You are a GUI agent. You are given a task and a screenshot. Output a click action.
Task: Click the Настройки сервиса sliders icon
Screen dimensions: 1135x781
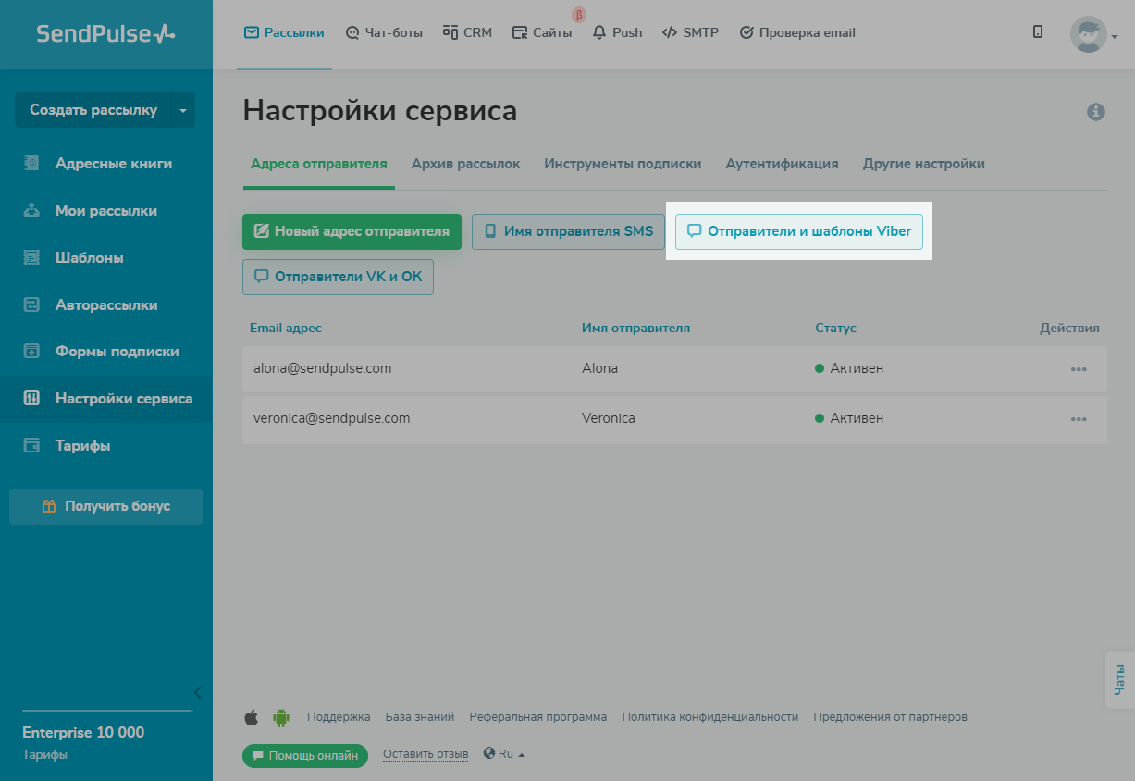coord(31,399)
